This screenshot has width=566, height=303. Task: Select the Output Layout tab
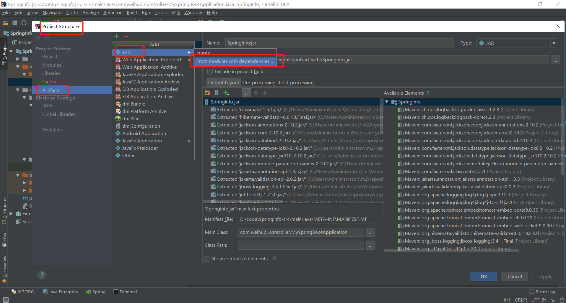pos(224,83)
